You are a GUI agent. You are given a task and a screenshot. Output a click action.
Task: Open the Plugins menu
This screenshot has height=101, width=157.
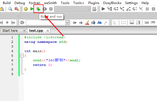[x=94, y=3]
